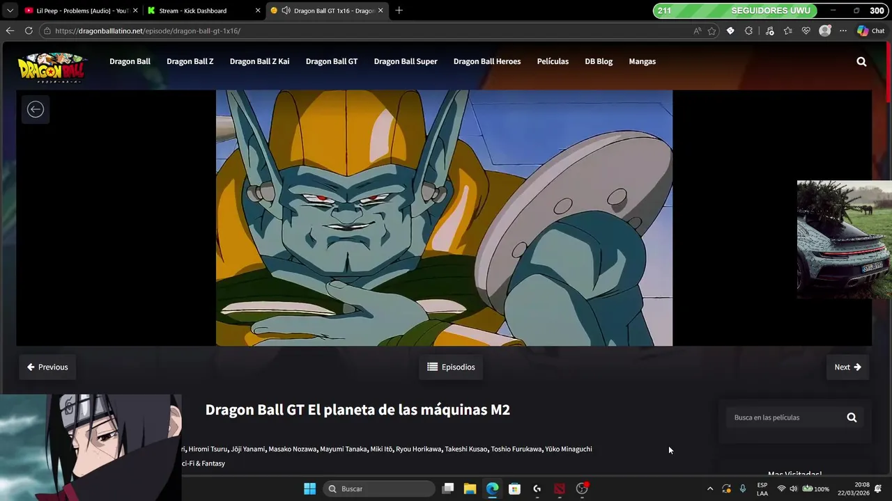Open the Jōji Yanami cast link
Screen dimensions: 892x501
pyautogui.click(x=248, y=449)
